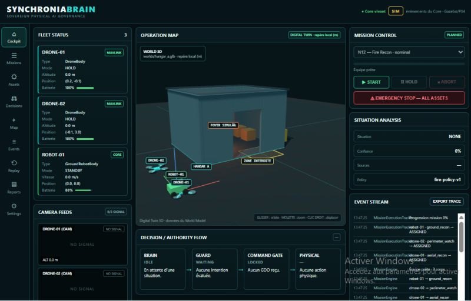The image size is (471, 301).
Task: Click ROBOT-01 battery level bar
Action: [x=83, y=190]
